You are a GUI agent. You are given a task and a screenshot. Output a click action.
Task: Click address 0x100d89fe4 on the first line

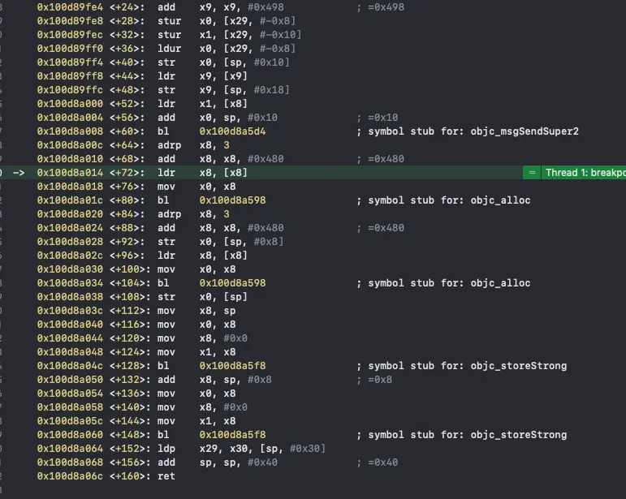point(70,7)
